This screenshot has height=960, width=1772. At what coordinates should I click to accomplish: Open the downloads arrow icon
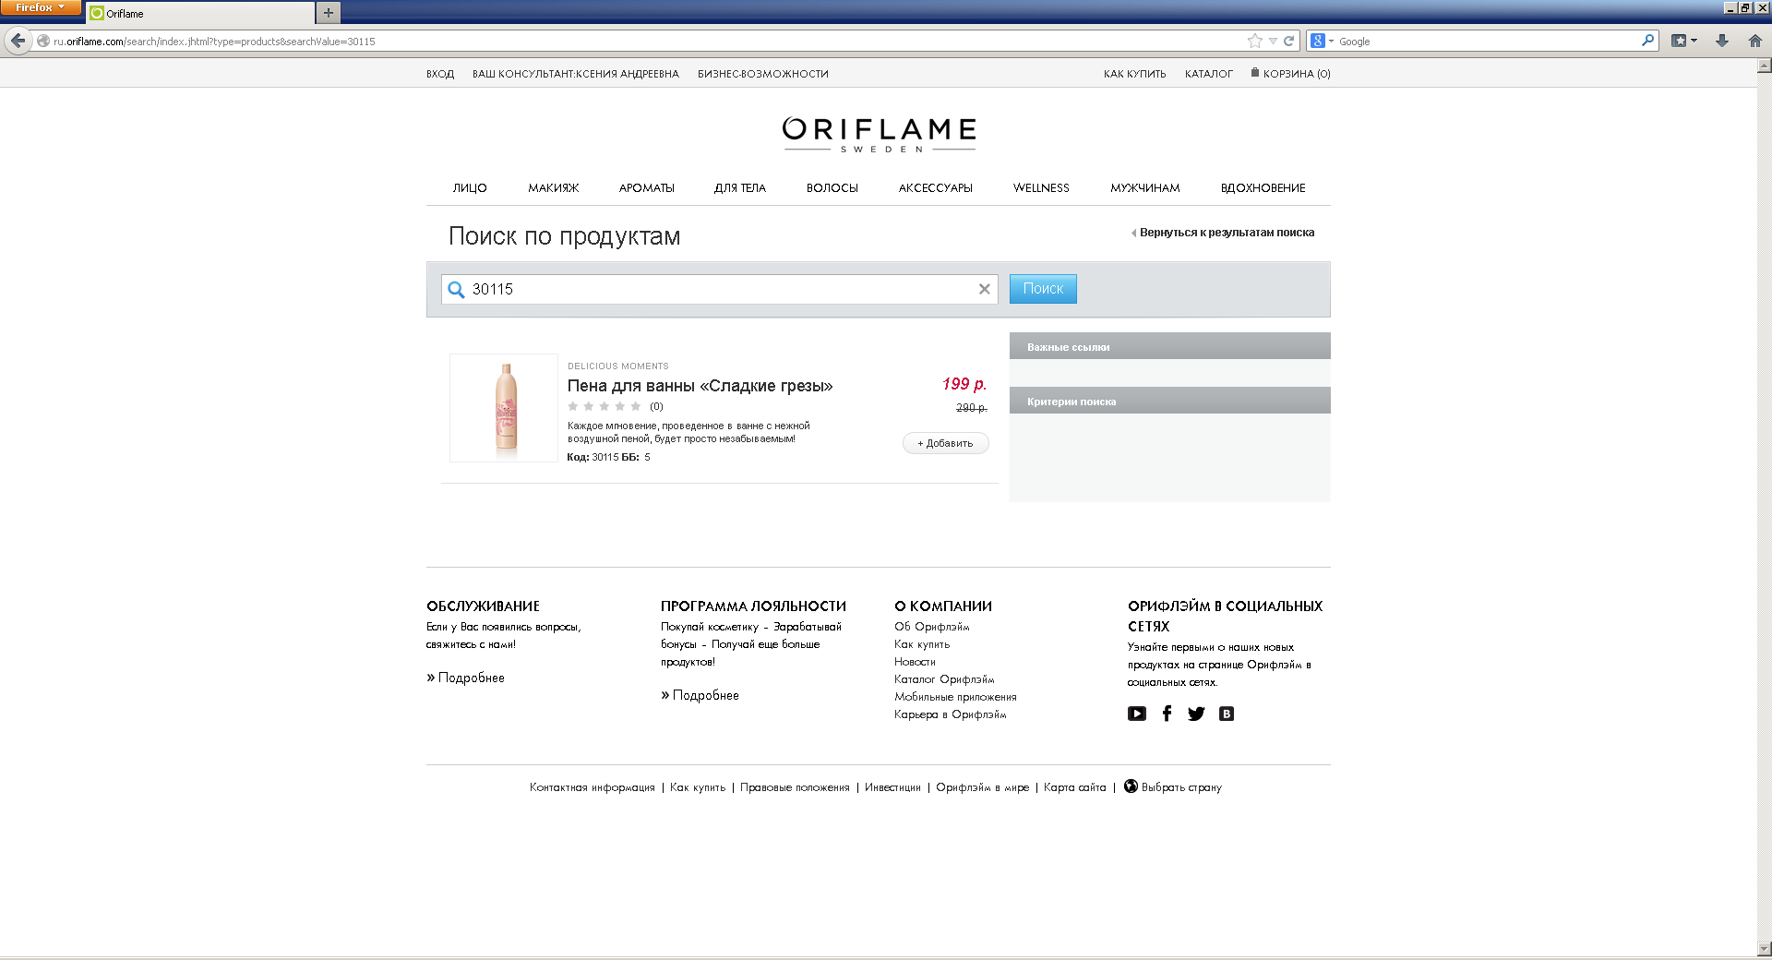click(x=1722, y=41)
